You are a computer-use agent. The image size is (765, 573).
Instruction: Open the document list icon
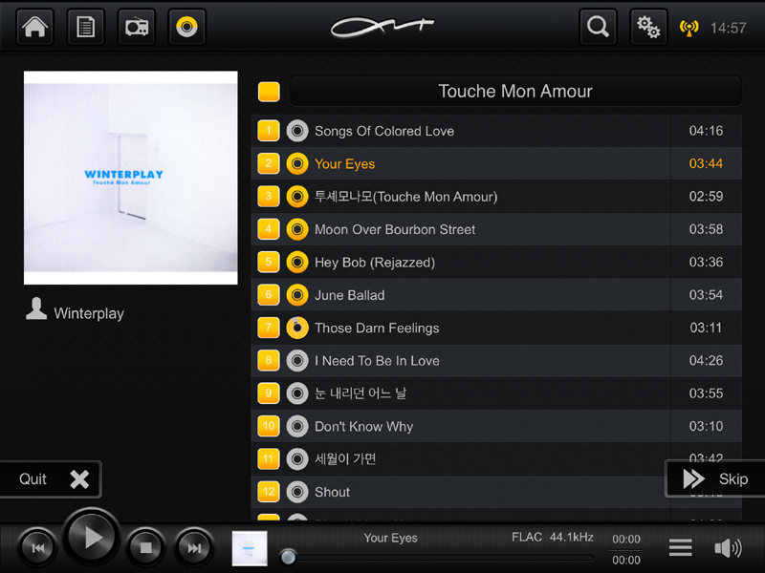tap(86, 27)
